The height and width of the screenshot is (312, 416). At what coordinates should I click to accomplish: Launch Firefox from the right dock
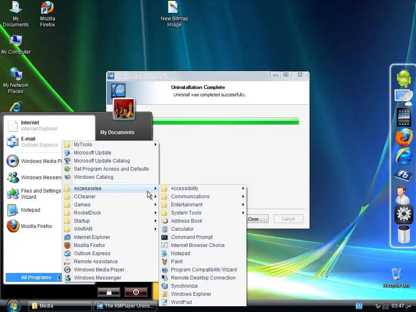pos(403,137)
